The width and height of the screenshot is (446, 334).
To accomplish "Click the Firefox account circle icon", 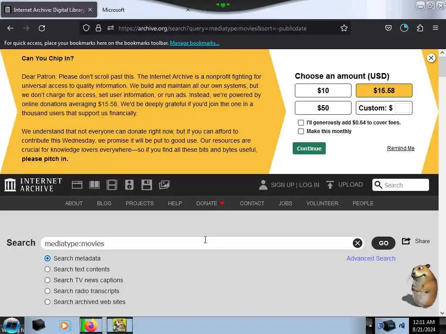I will pyautogui.click(x=404, y=28).
